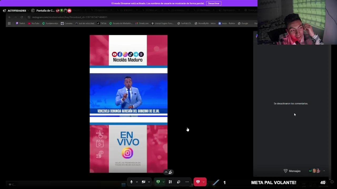Image resolution: width=337 pixels, height=189 pixels.
Task: Toggle the camera in call toolbar
Action: (x=143, y=182)
